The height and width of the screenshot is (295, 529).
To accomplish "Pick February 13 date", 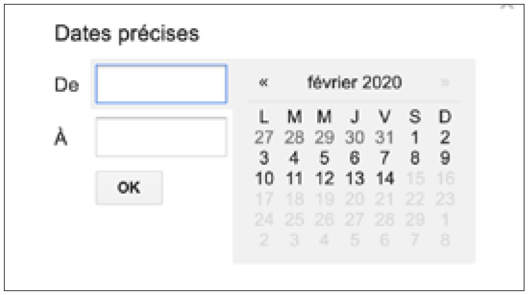I will [x=354, y=178].
